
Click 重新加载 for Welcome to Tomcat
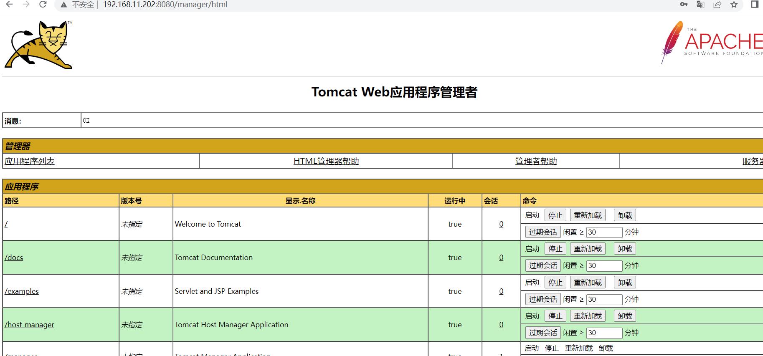(588, 215)
